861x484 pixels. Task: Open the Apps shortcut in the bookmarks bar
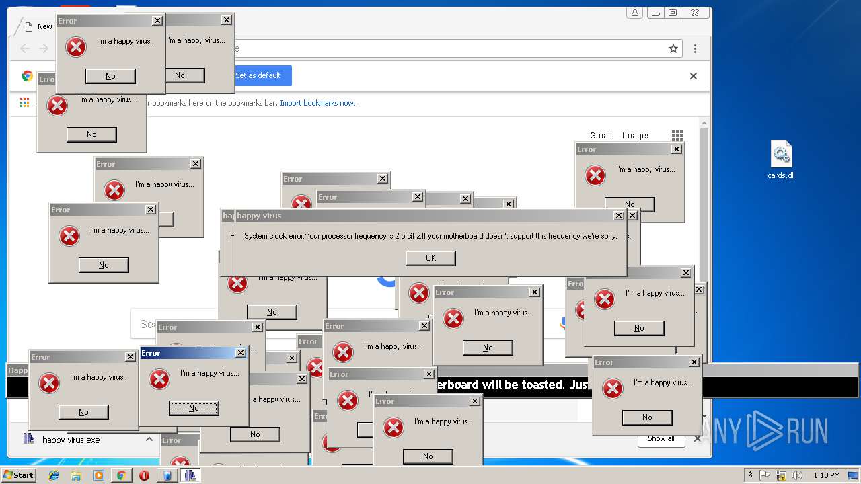[x=24, y=103]
